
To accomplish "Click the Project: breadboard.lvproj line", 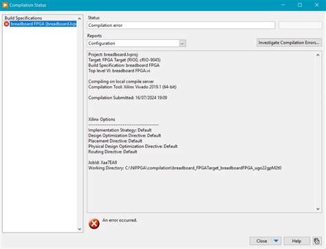I will [x=113, y=54].
